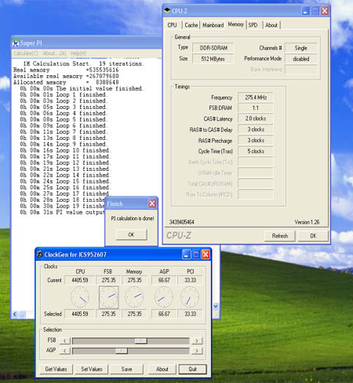Image resolution: width=353 pixels, height=383 pixels.
Task: Click the Selected Memory value 275.35
Action: coord(135,314)
